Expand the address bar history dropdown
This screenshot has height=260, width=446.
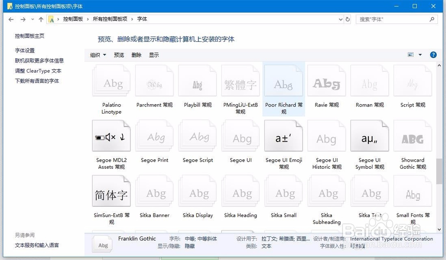(340, 19)
